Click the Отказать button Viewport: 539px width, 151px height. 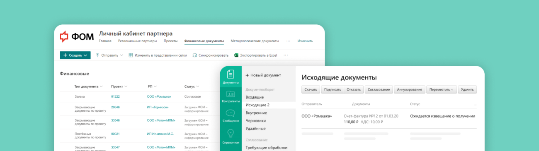point(354,89)
